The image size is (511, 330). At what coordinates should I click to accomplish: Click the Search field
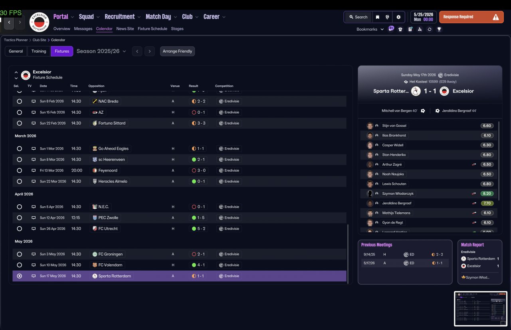358,17
